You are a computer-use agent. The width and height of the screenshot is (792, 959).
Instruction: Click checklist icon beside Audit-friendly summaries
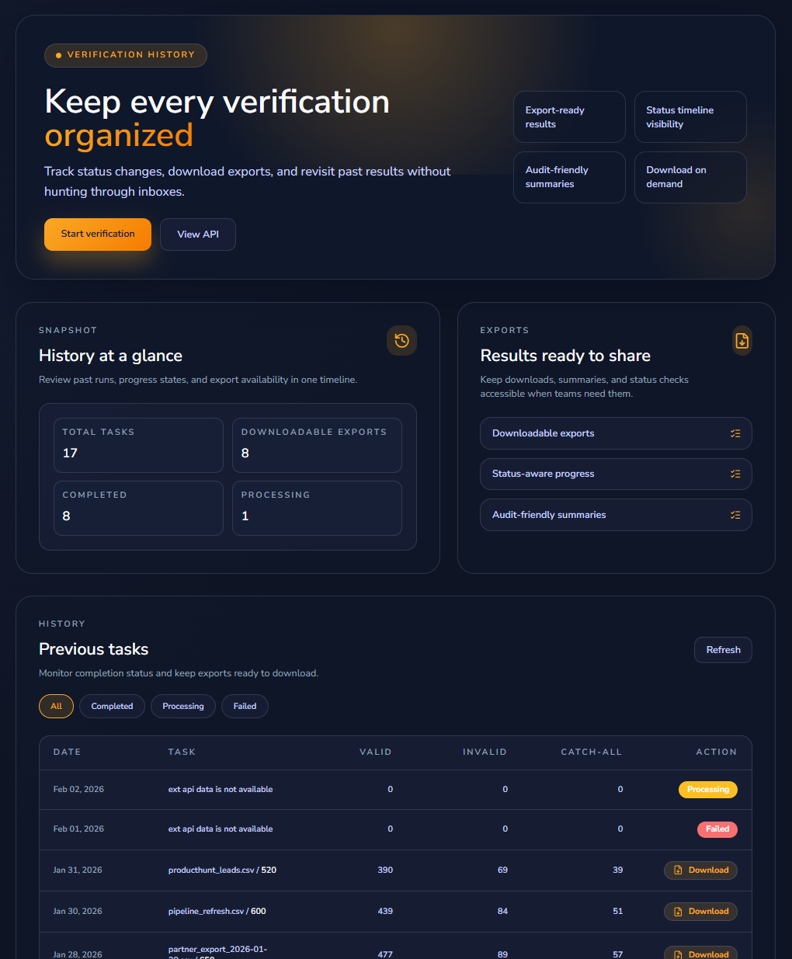[x=735, y=514]
